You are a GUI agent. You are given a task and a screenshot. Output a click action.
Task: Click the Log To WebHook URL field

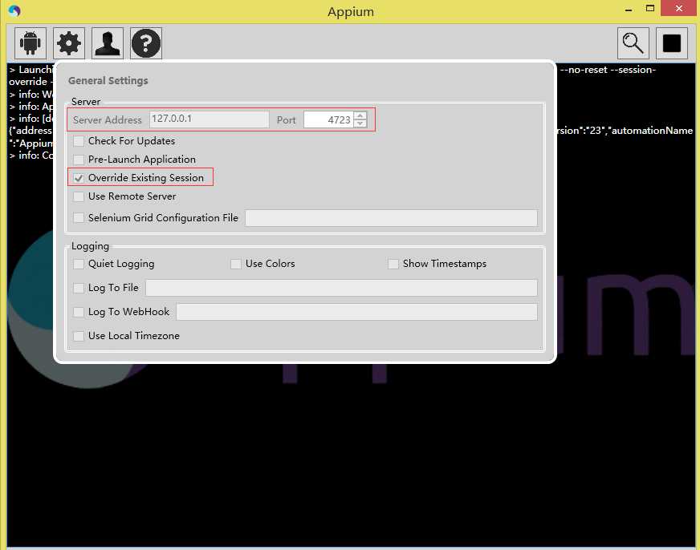pos(356,312)
